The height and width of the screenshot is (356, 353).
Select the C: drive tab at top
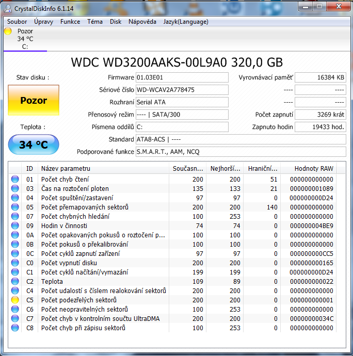pyautogui.click(x=25, y=39)
